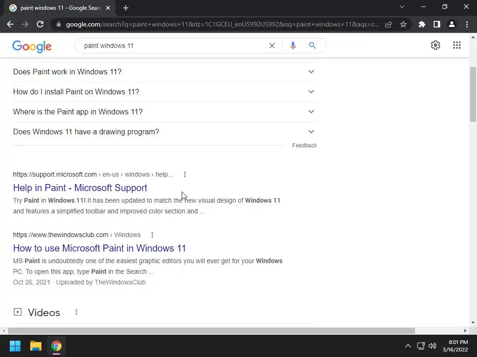The image size is (477, 357).
Task: Start a voice search with the microphone
Action: coord(293,46)
